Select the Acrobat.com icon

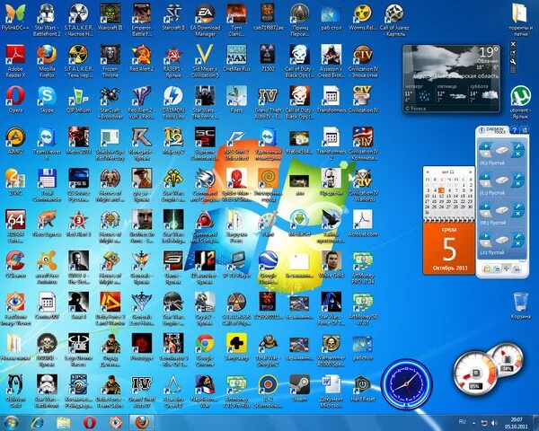(363, 224)
